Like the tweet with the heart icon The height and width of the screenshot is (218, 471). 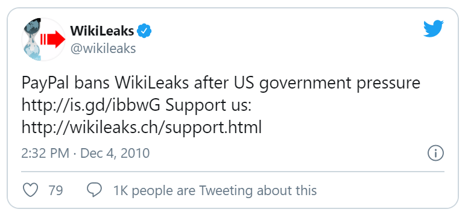click(31, 190)
